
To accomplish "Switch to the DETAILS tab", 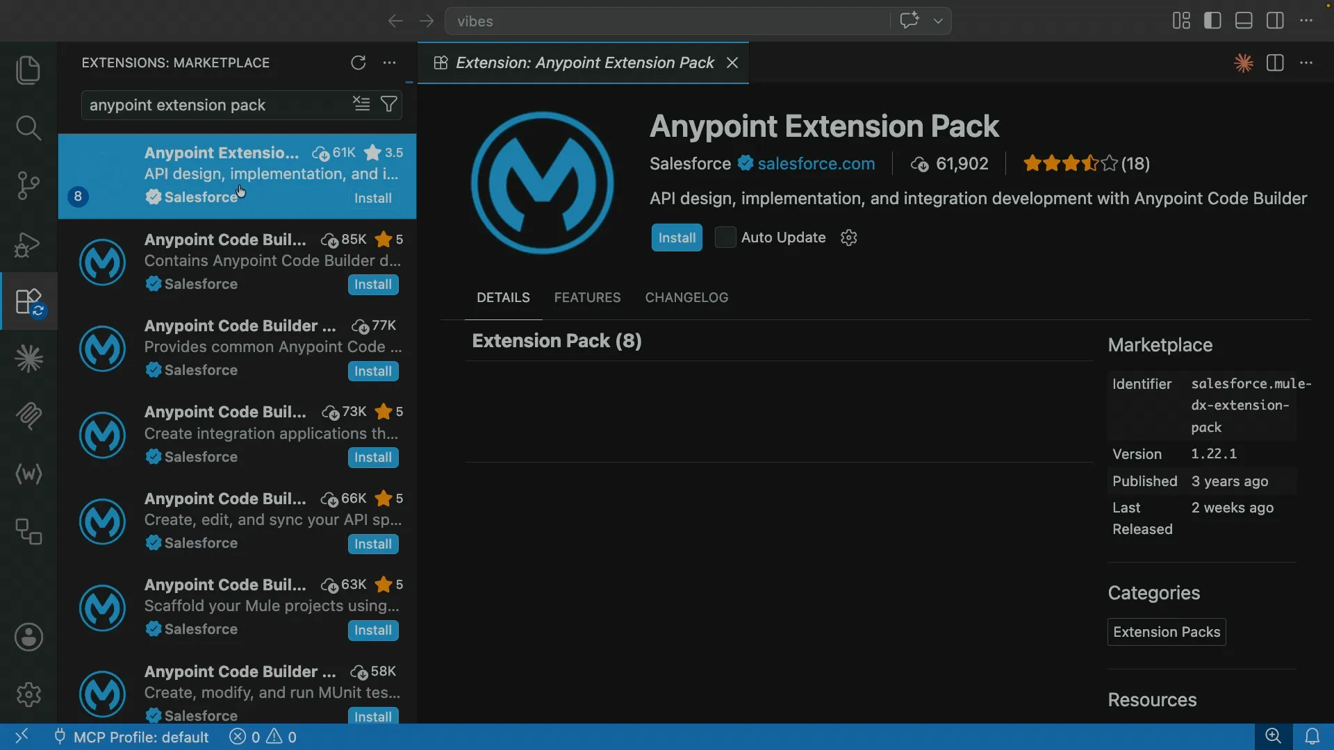I will 503,297.
